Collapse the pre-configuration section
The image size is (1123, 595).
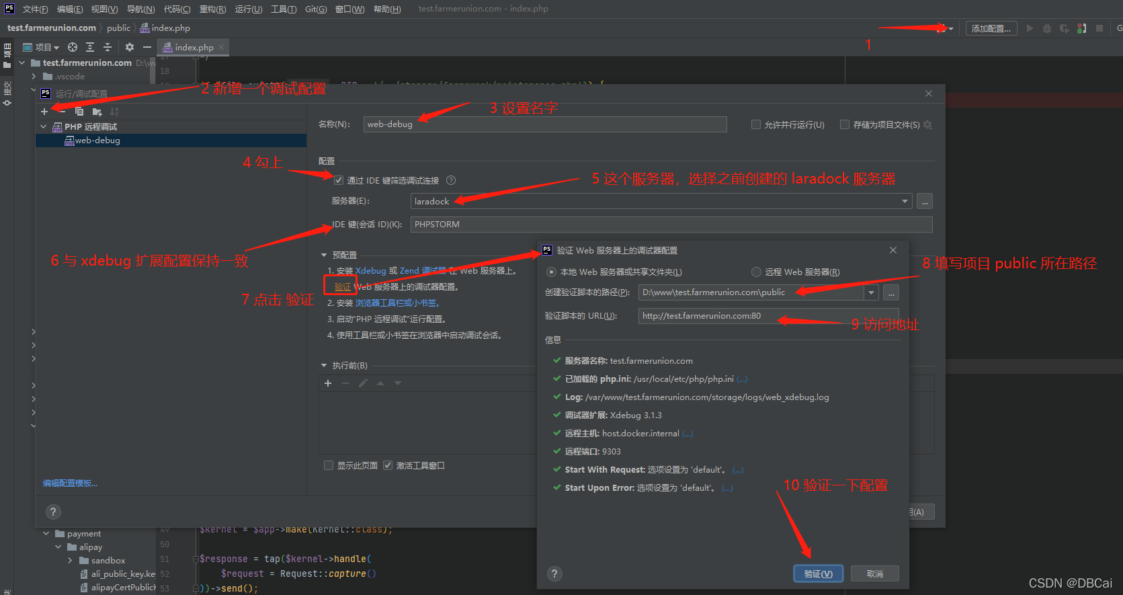(x=324, y=255)
